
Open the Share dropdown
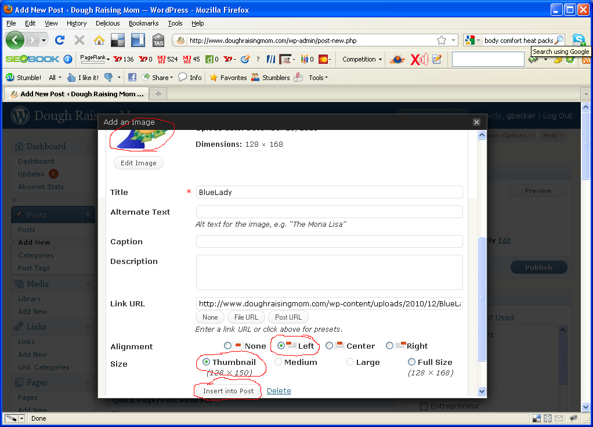tap(157, 78)
